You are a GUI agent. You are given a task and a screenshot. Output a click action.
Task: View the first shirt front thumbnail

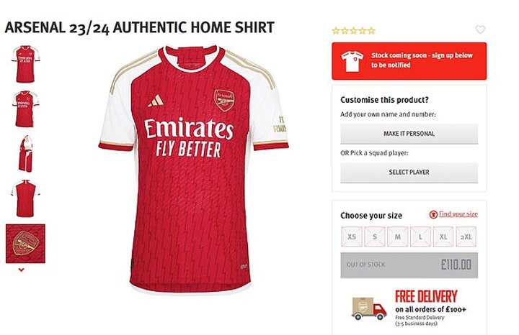[x=25, y=63]
